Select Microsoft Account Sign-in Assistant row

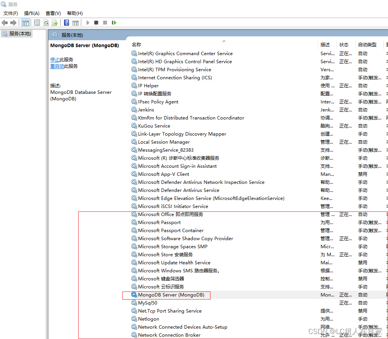point(259,166)
